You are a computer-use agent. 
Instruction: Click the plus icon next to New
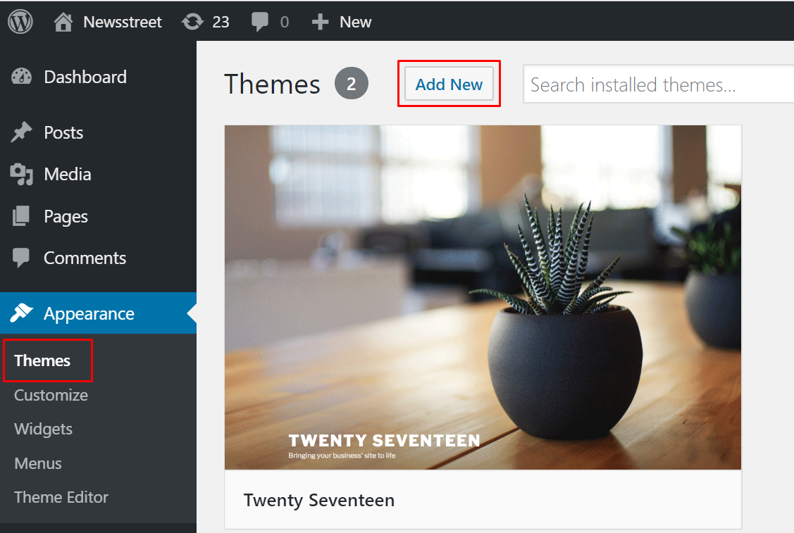321,22
